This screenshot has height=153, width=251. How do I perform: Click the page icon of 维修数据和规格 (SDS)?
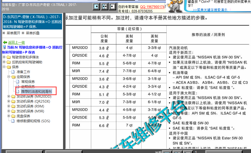tap(13, 121)
